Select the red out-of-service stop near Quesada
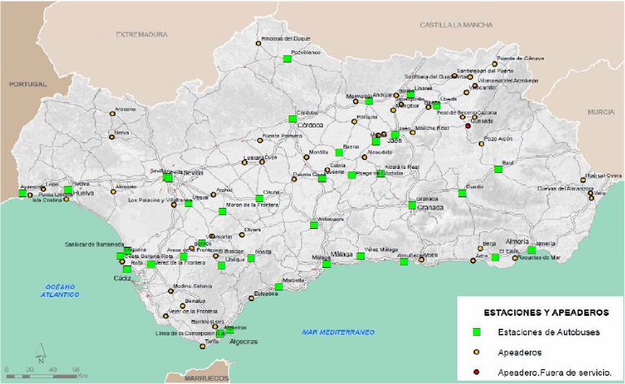The height and width of the screenshot is (384, 625). coord(468,126)
